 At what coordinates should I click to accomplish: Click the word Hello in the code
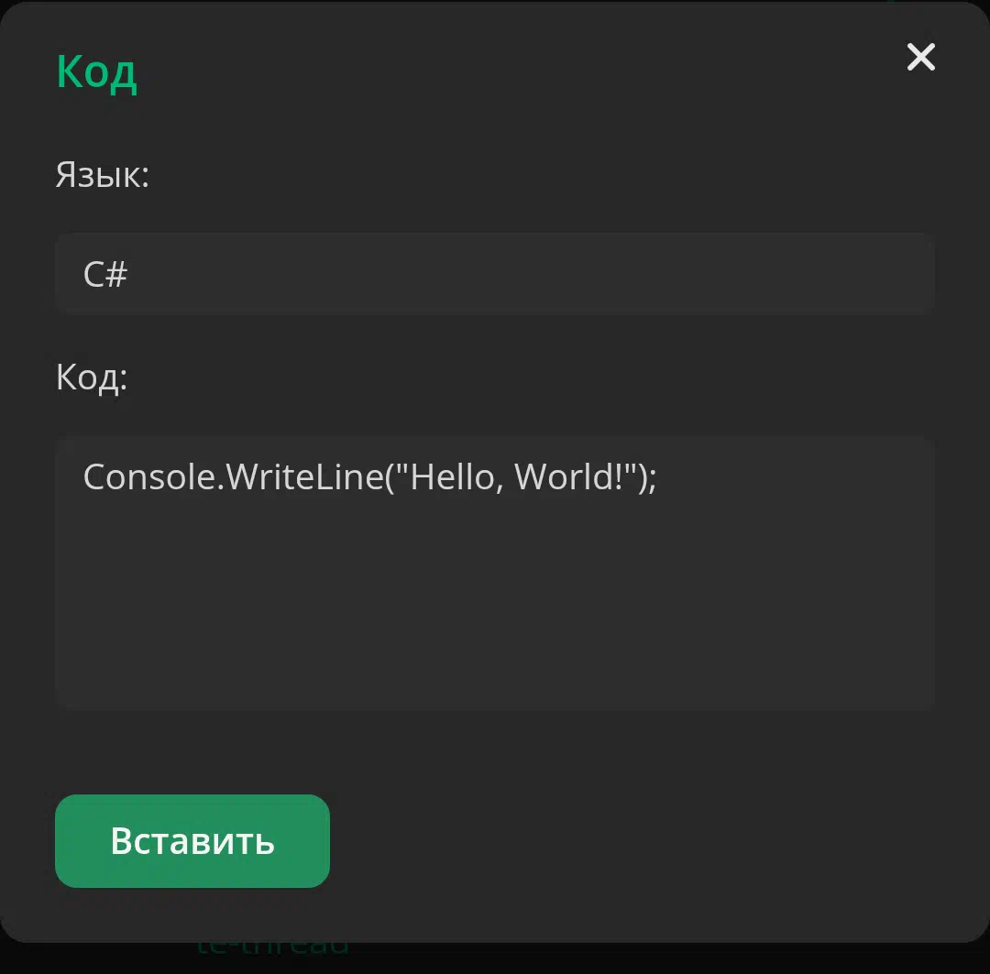click(452, 476)
